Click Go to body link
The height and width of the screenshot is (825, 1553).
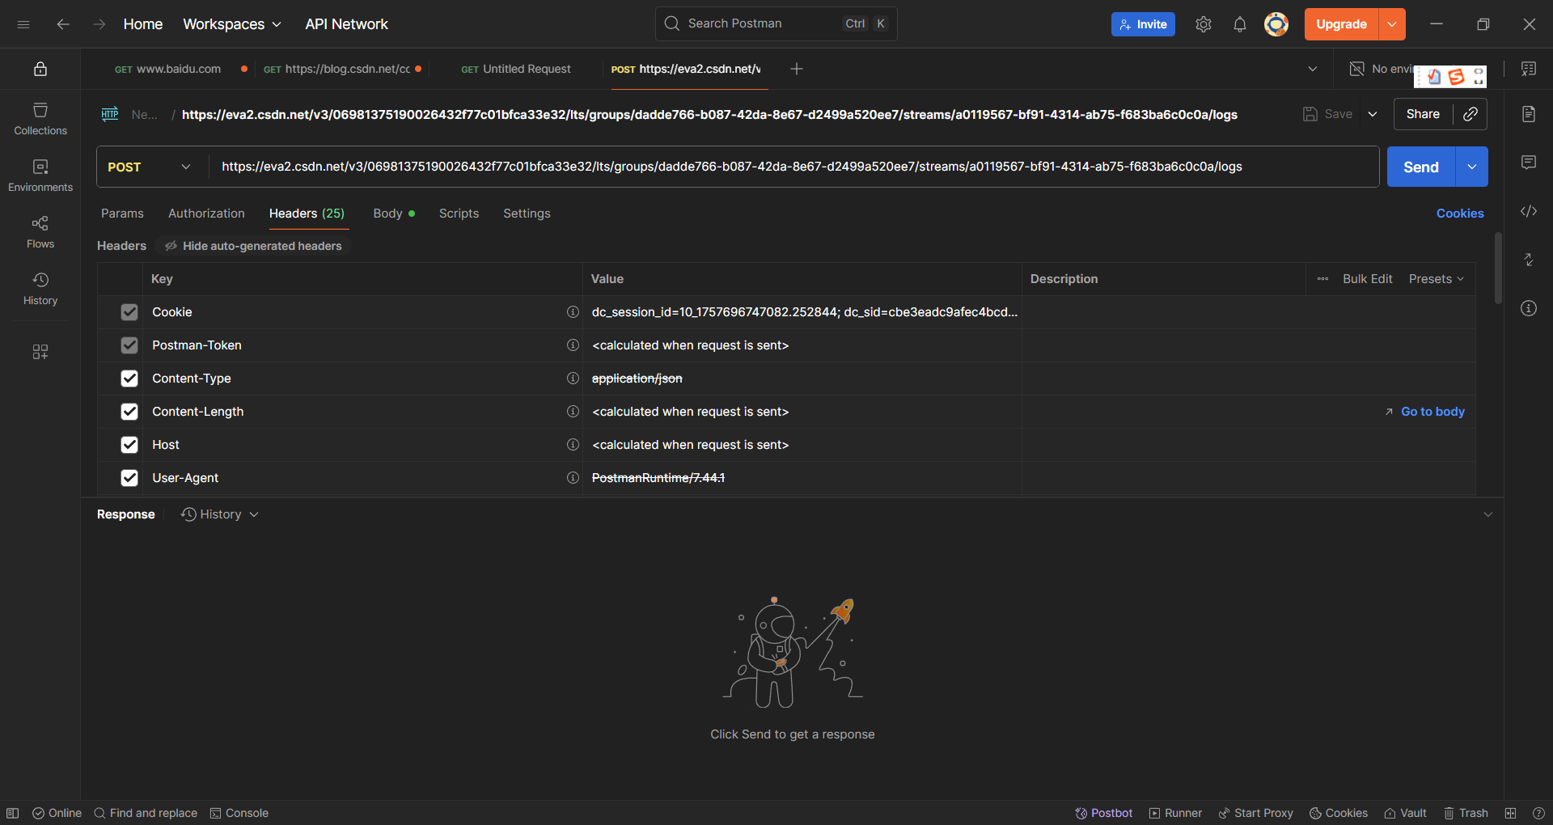[x=1425, y=412]
